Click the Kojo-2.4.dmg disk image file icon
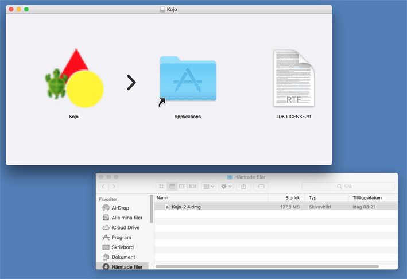Screen dimensions: 407x279 pyautogui.click(x=167, y=207)
